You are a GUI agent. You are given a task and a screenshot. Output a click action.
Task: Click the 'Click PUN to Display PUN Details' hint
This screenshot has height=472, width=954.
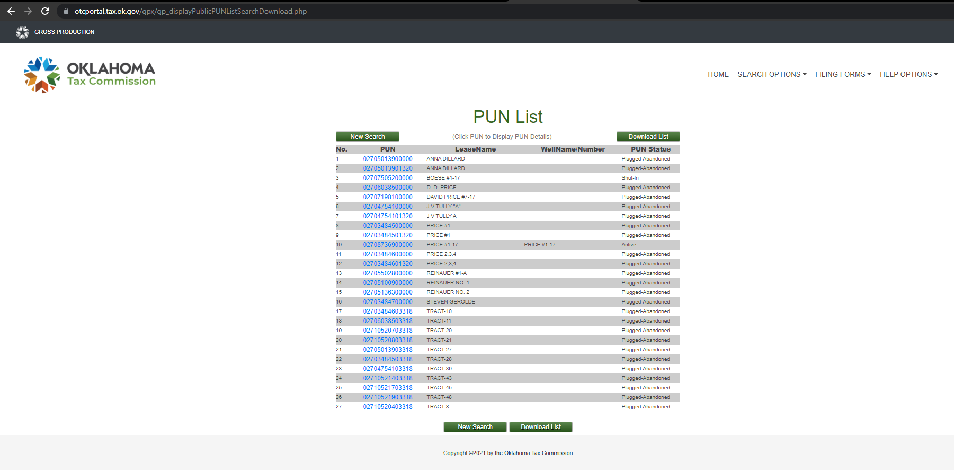click(502, 137)
